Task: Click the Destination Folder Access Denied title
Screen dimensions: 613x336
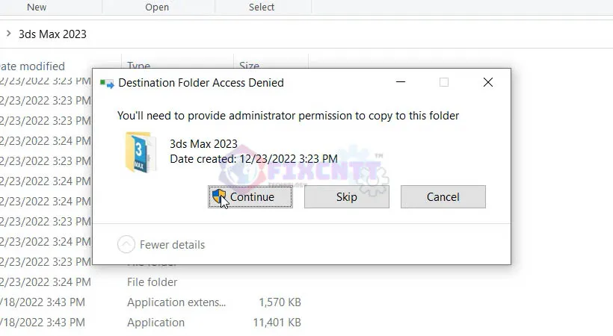Action: point(201,83)
